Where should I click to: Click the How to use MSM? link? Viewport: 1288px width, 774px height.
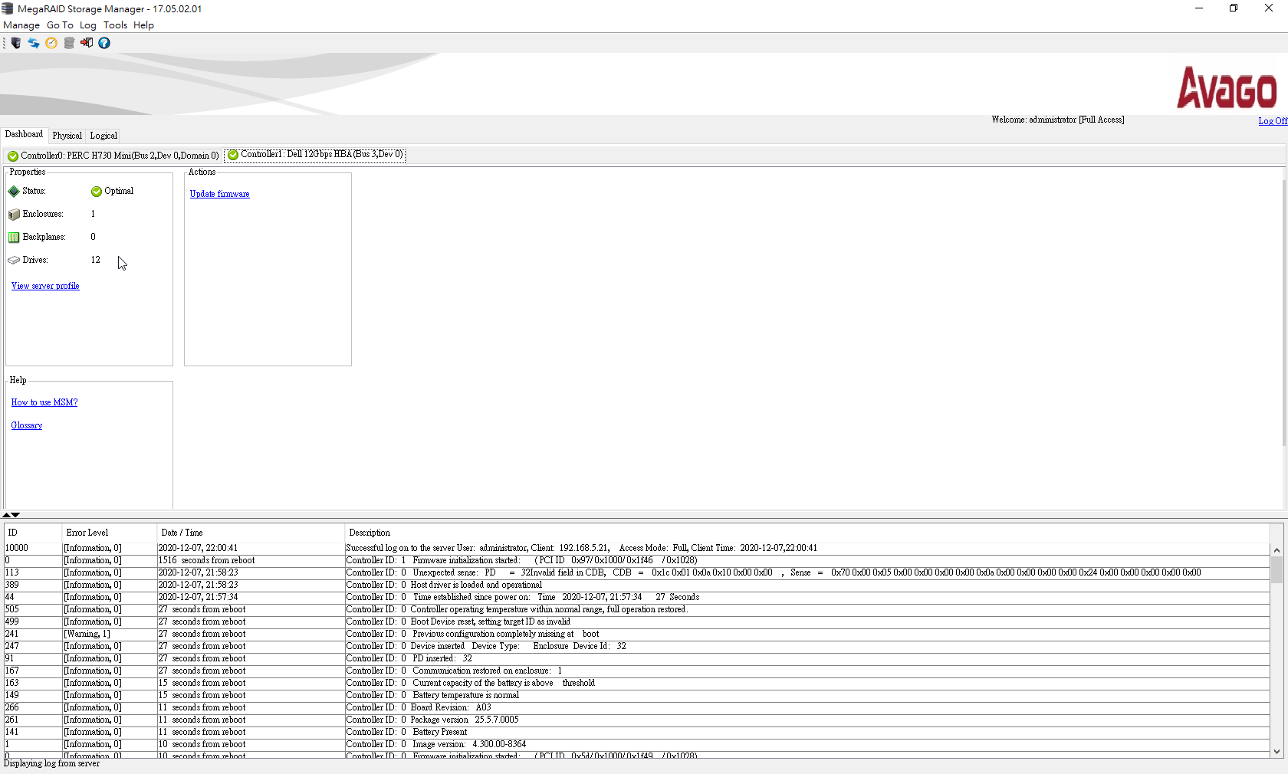coord(44,402)
